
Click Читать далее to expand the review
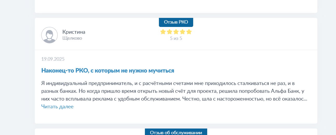pos(57,106)
